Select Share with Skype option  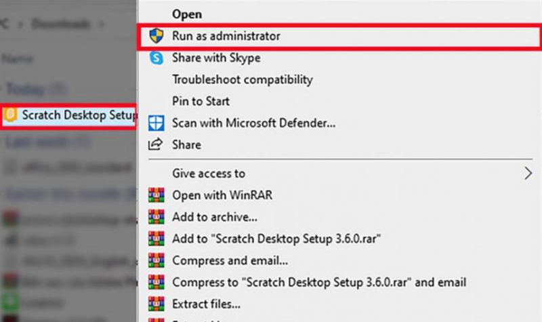(x=216, y=58)
